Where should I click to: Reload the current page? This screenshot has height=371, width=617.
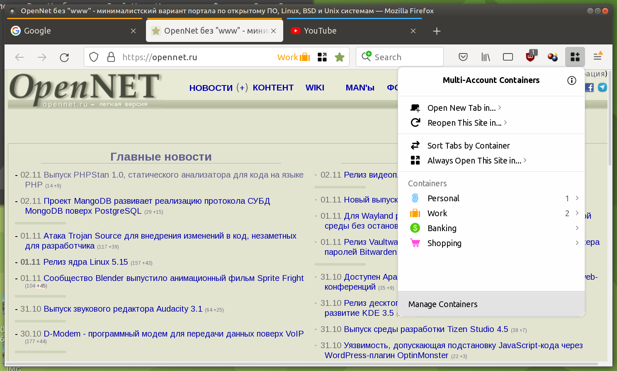pos(64,57)
